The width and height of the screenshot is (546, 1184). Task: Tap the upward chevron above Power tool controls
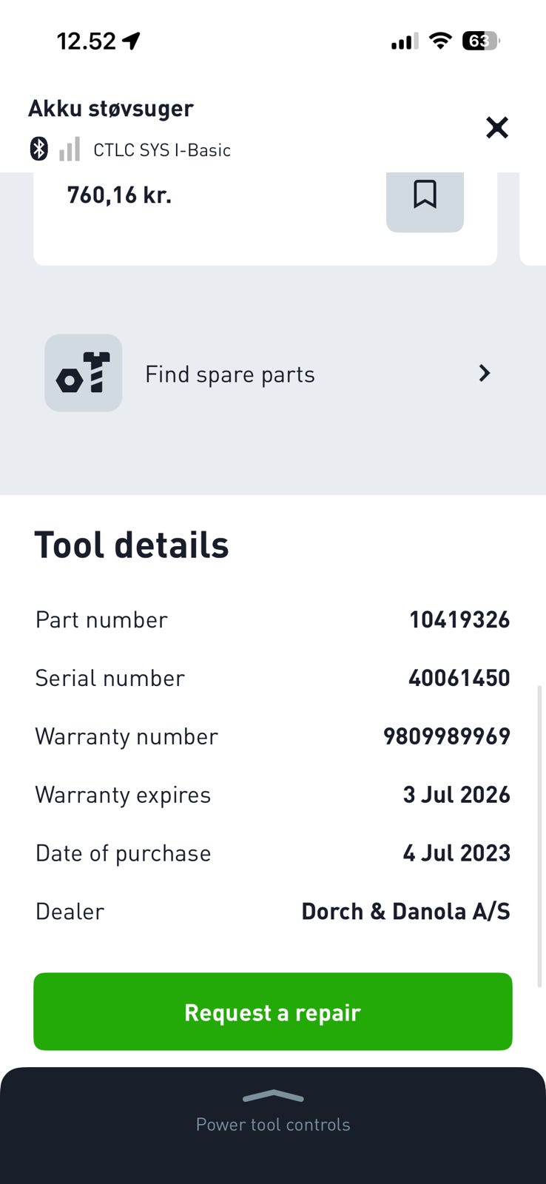pos(273,1097)
